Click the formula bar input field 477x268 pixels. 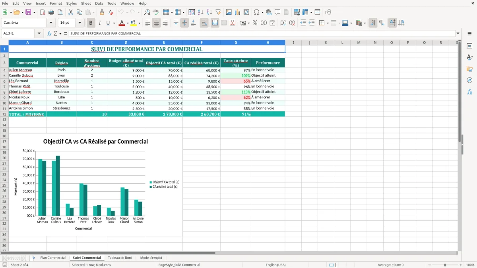point(262,33)
